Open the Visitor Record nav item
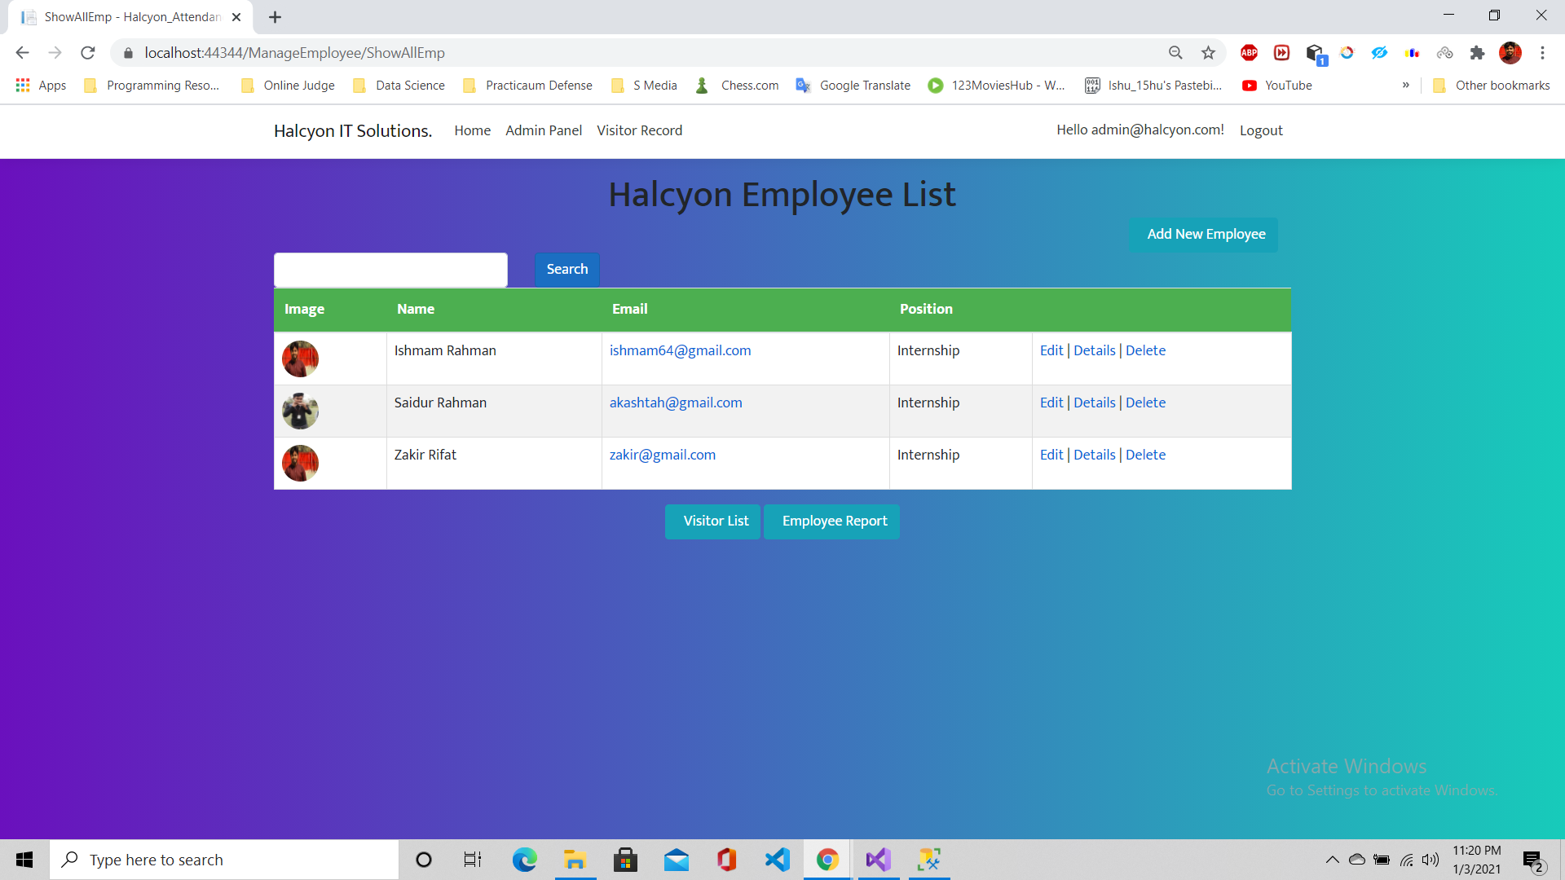The image size is (1565, 880). coord(639,130)
